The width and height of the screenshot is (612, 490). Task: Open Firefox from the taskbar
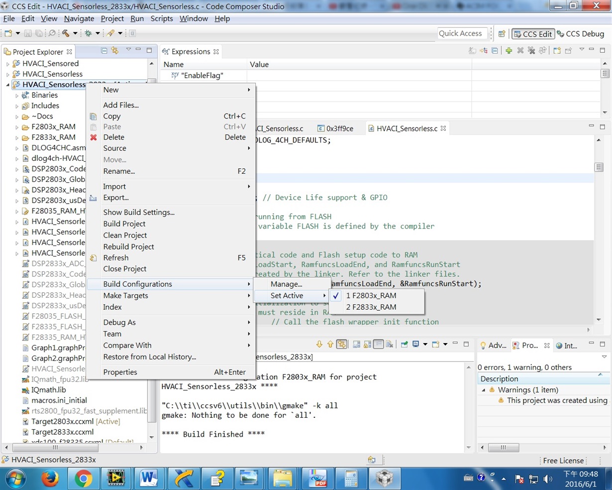tap(50, 479)
